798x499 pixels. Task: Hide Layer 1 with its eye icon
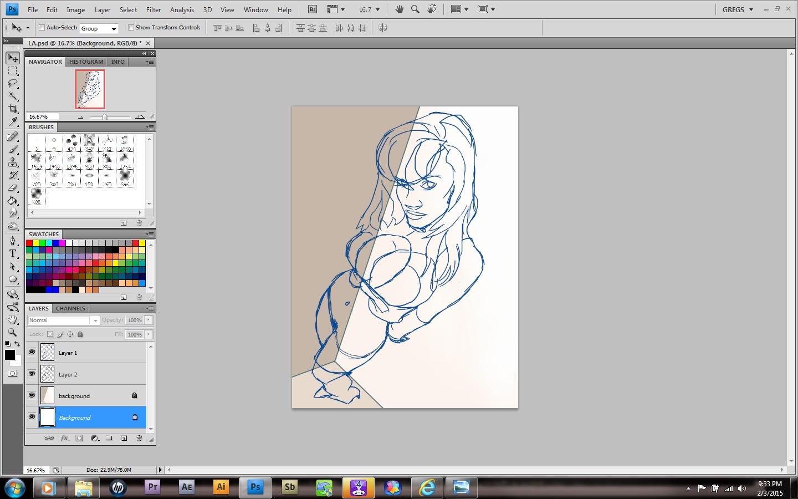[32, 352]
